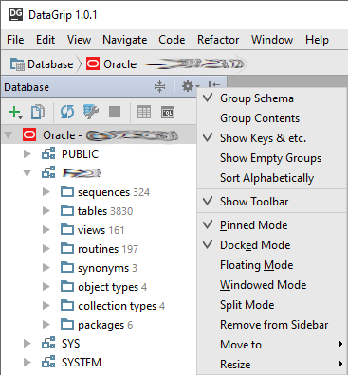
Task: Enable Group Contents option
Action: pos(272,118)
